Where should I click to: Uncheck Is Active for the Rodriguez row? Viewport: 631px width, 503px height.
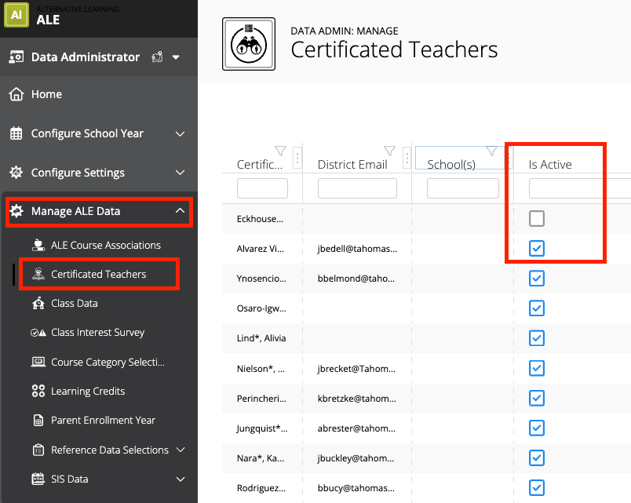point(536,487)
